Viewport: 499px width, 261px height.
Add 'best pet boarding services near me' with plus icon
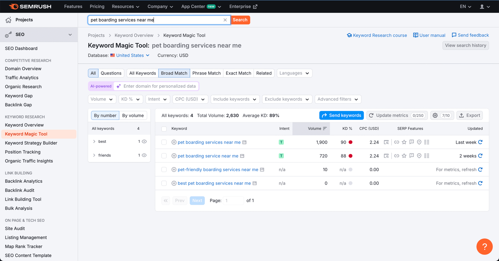(174, 183)
